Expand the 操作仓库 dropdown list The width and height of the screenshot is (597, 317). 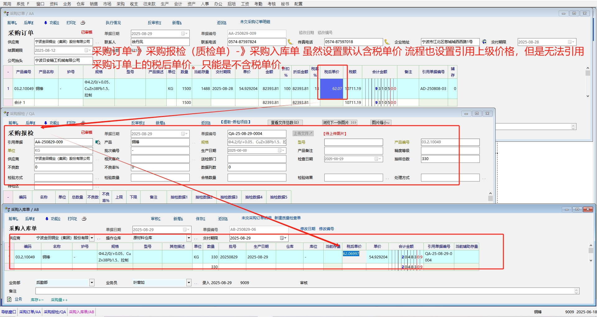coord(189,238)
